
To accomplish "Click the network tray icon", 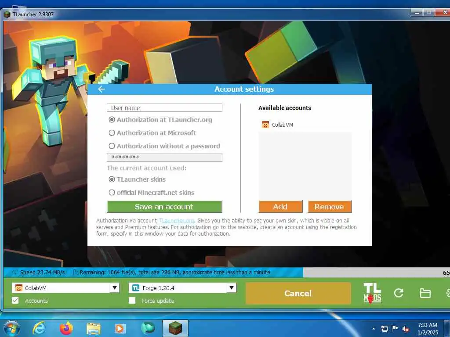I will pos(384,329).
